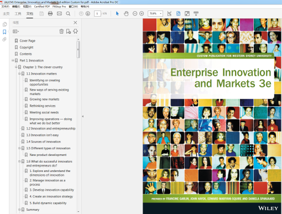
Task: Open the Copyright bookmark
Action: coord(27,48)
